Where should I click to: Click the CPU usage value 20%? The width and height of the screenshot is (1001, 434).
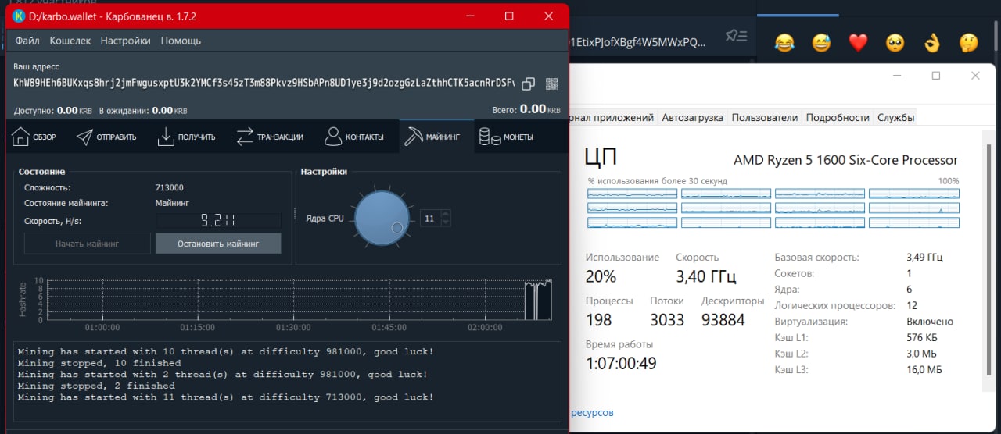coord(601,276)
